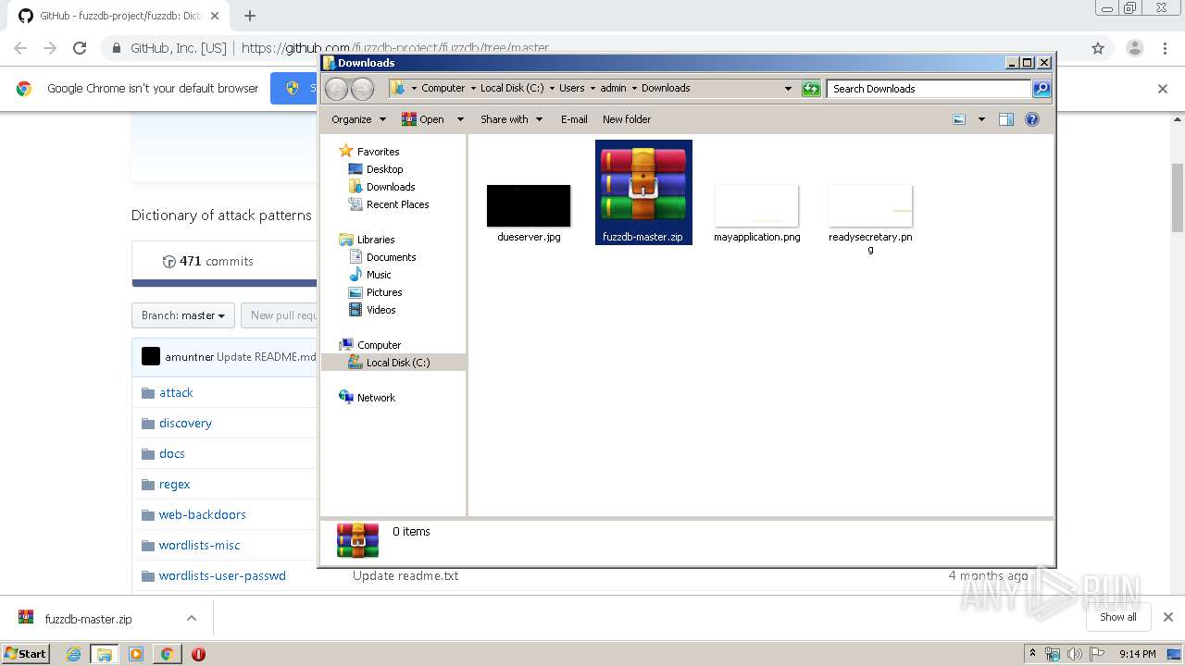Select Computer in the navigation pane
The height and width of the screenshot is (666, 1185).
tap(379, 345)
